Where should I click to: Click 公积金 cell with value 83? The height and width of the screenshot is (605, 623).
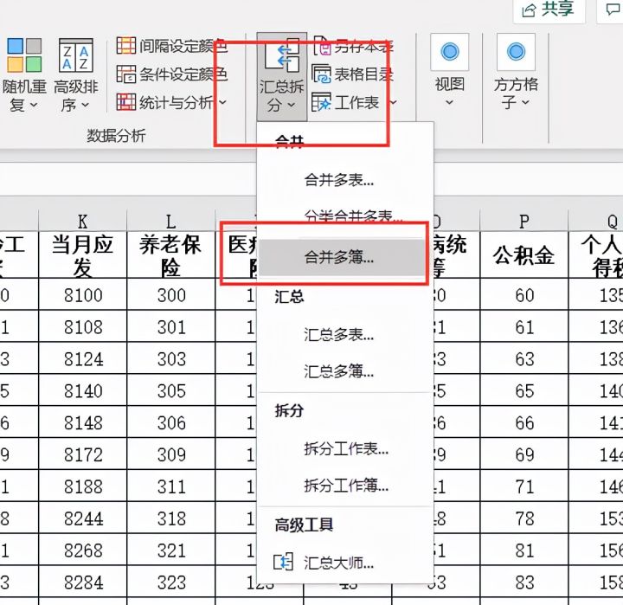(524, 582)
